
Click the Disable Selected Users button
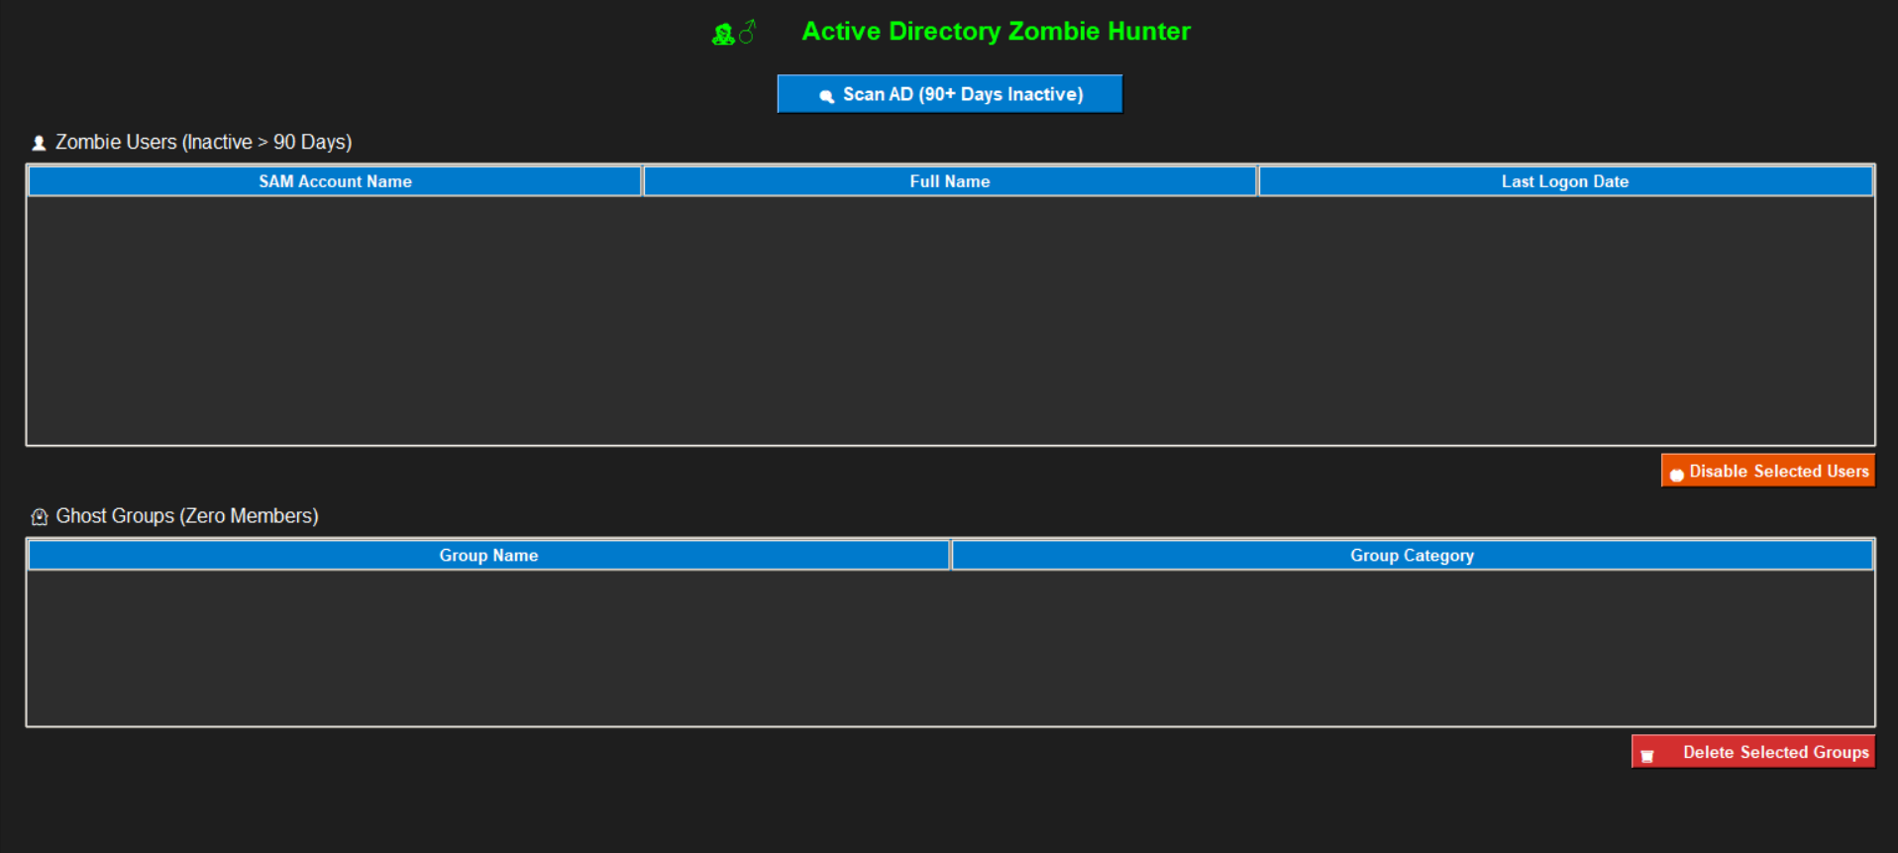(x=1767, y=471)
